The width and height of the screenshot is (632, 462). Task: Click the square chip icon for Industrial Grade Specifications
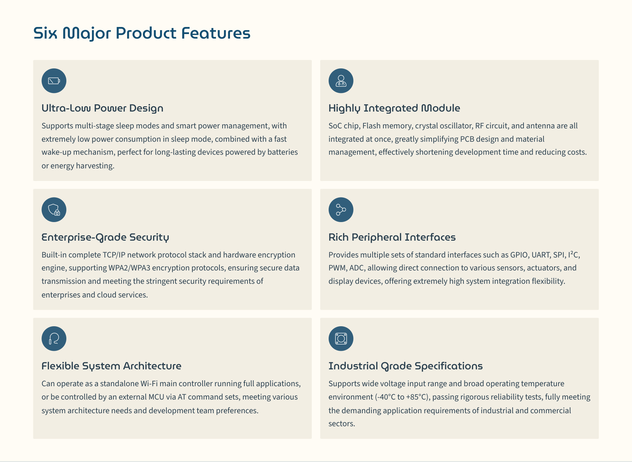(341, 339)
